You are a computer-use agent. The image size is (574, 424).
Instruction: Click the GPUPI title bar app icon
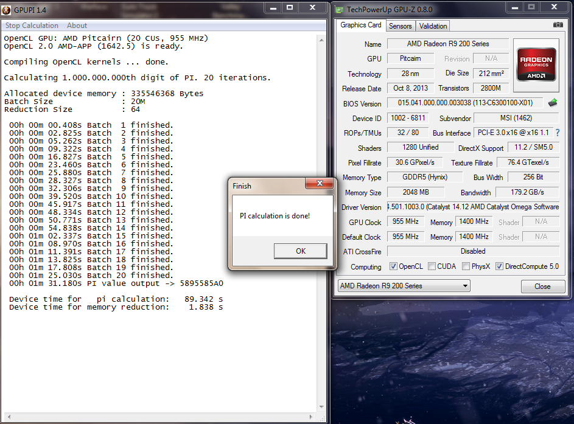(7, 9)
